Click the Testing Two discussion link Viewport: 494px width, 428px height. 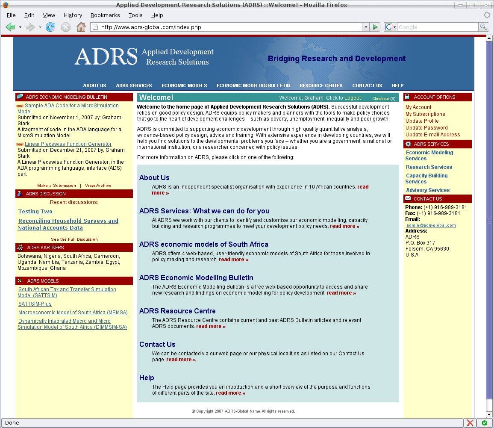coord(35,212)
